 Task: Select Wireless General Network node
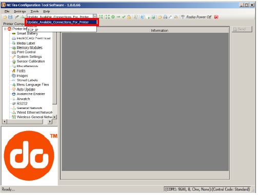pos(34,117)
